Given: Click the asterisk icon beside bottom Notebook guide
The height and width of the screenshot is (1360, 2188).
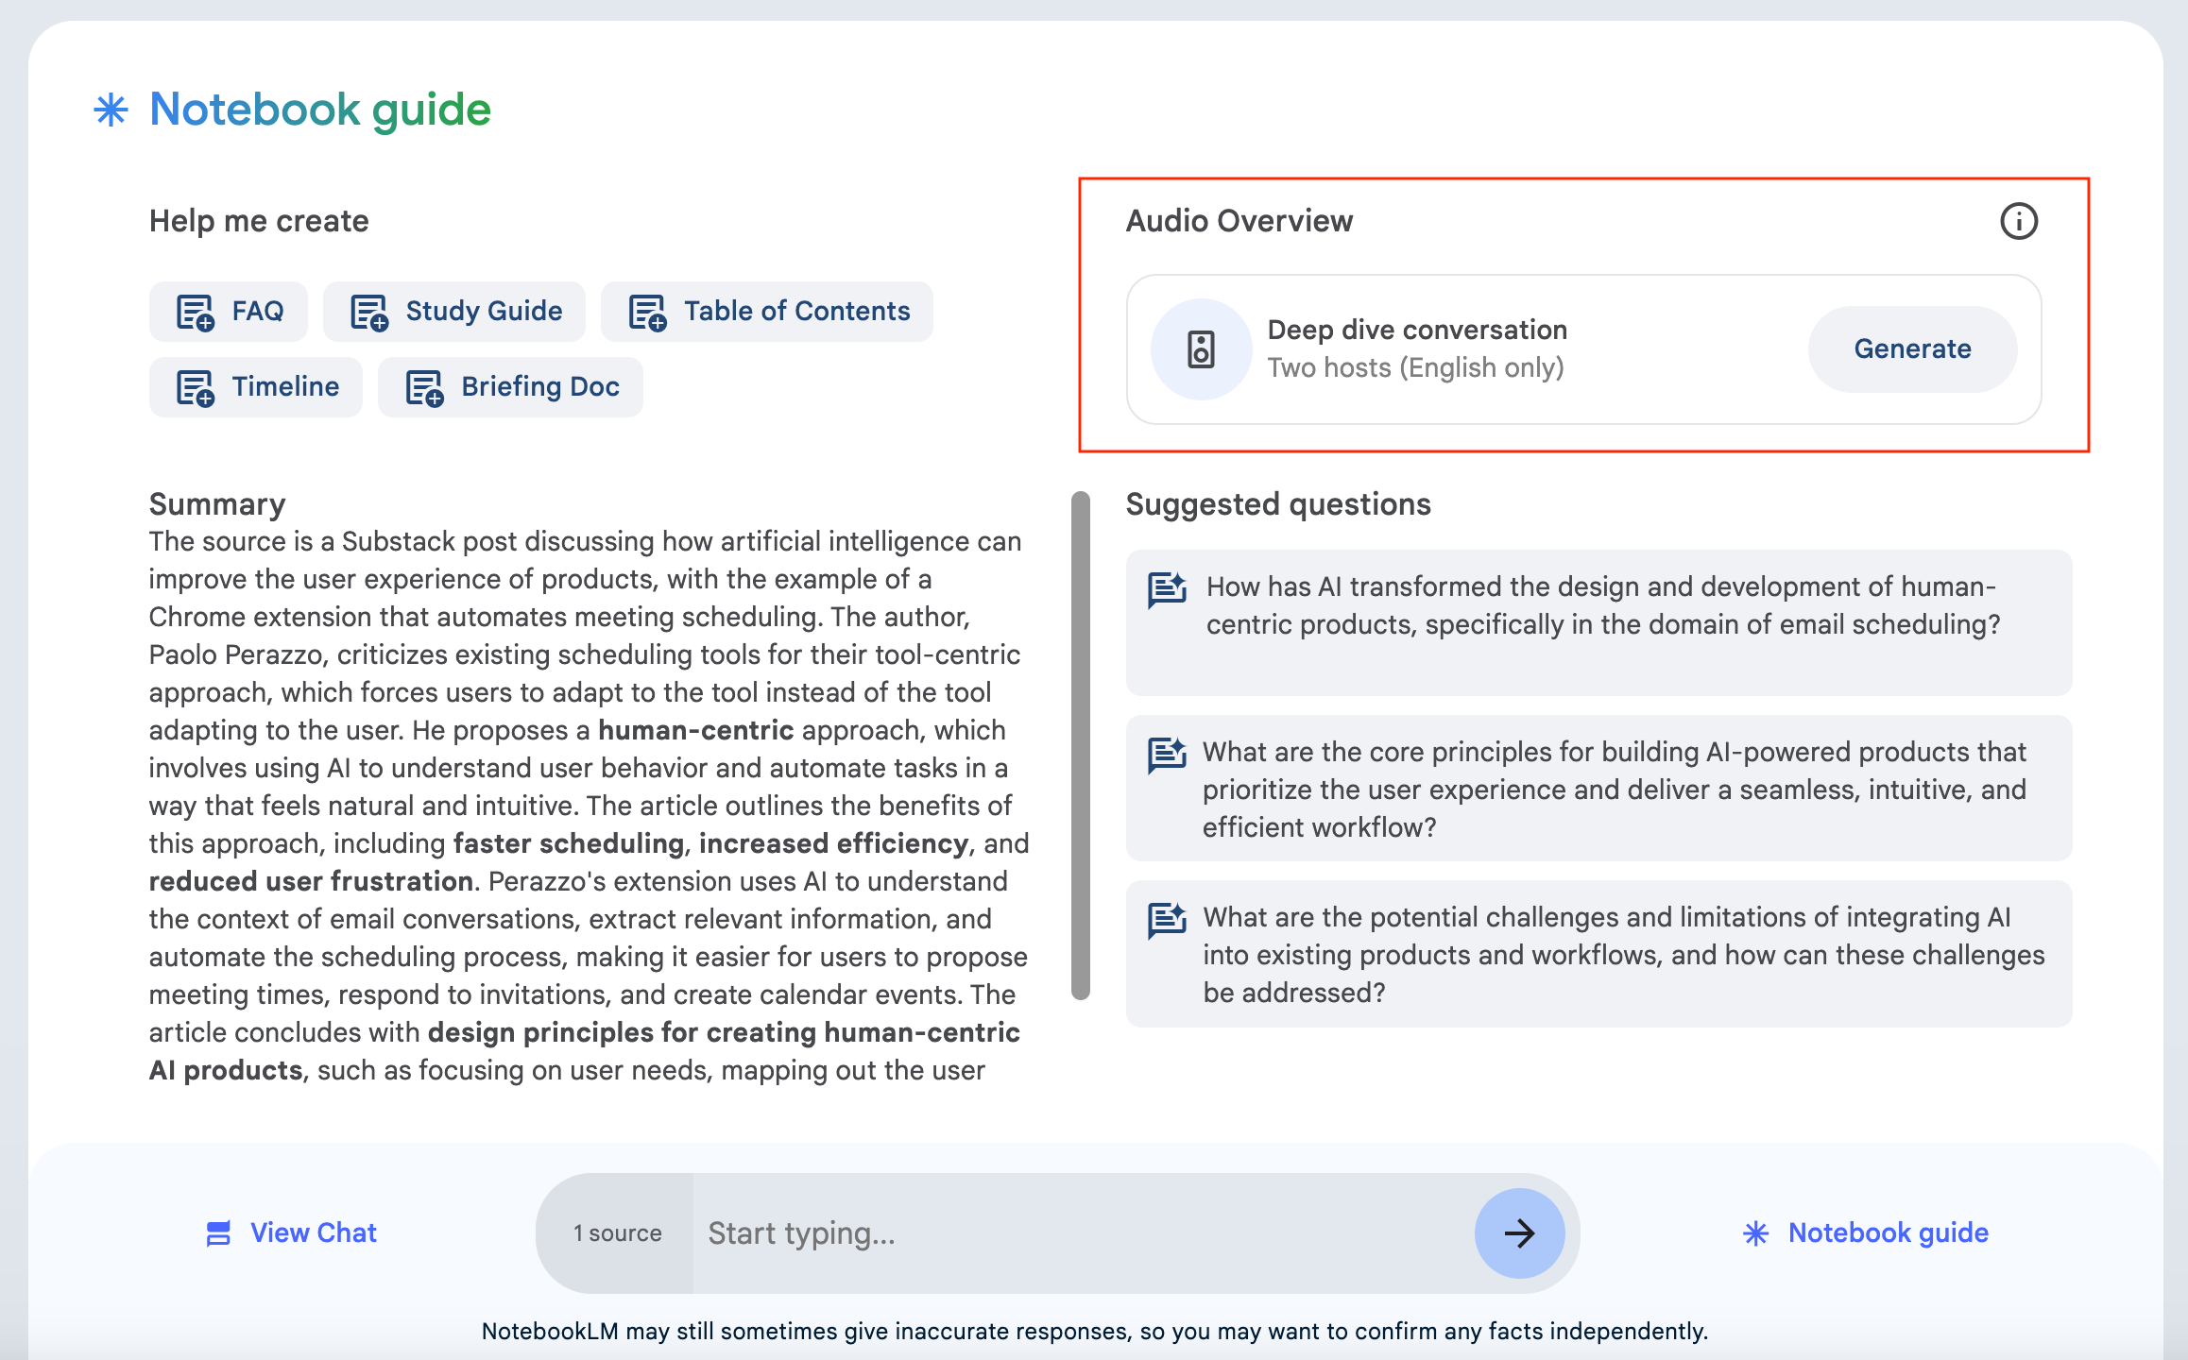Looking at the screenshot, I should coord(1755,1233).
